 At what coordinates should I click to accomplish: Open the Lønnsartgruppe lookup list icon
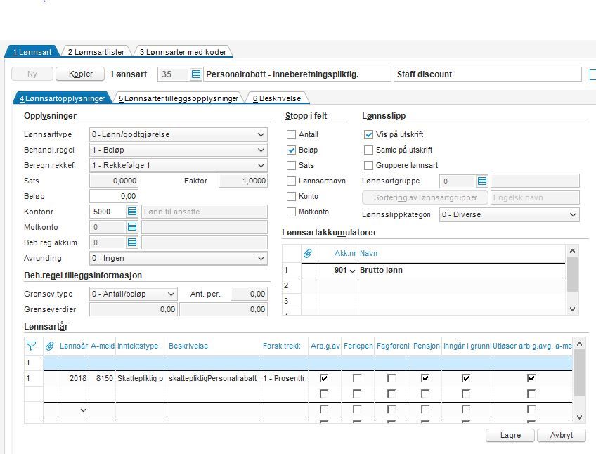(482, 181)
